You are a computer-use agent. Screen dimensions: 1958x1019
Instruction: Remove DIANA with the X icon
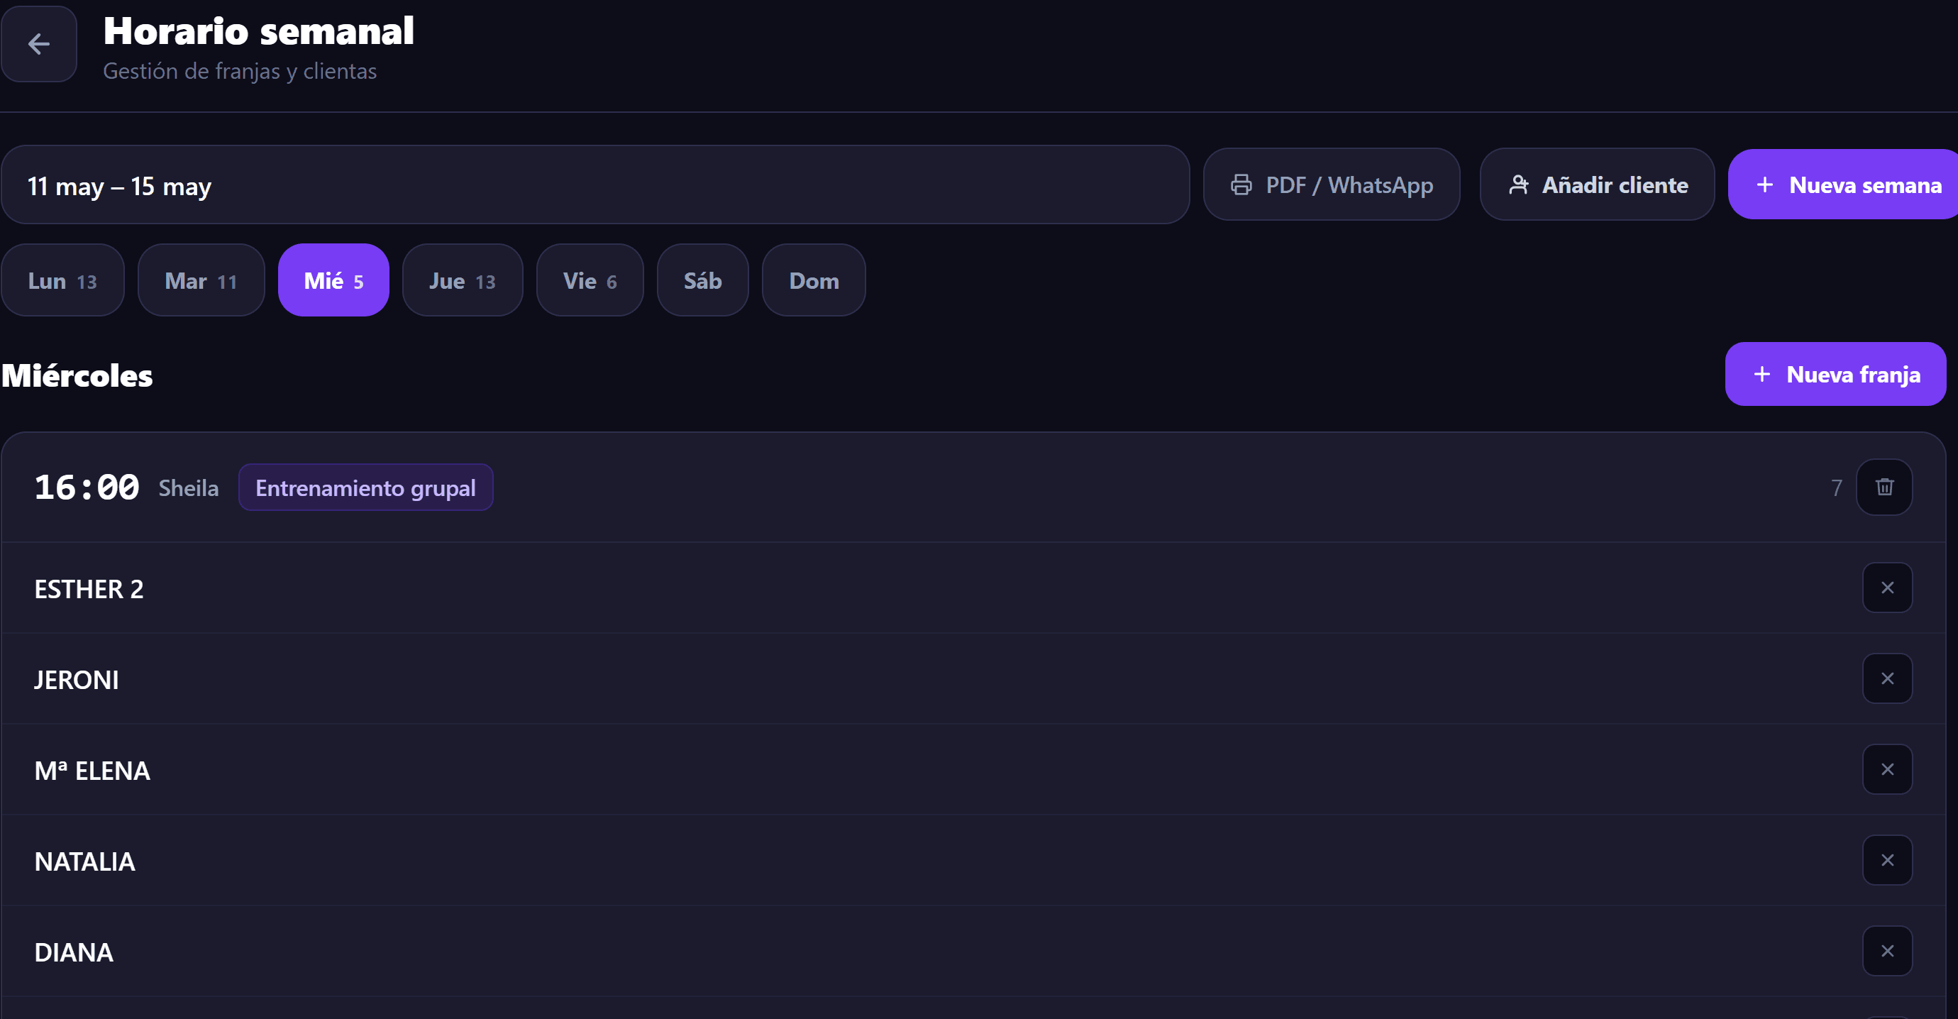(1887, 951)
